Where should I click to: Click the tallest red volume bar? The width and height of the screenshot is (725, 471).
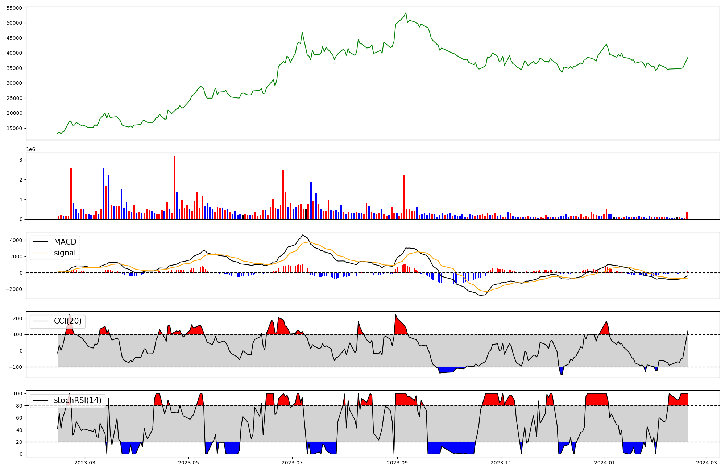pos(174,188)
